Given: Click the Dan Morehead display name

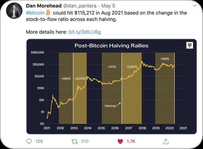Looking at the screenshot, I should pyautogui.click(x=44, y=6).
